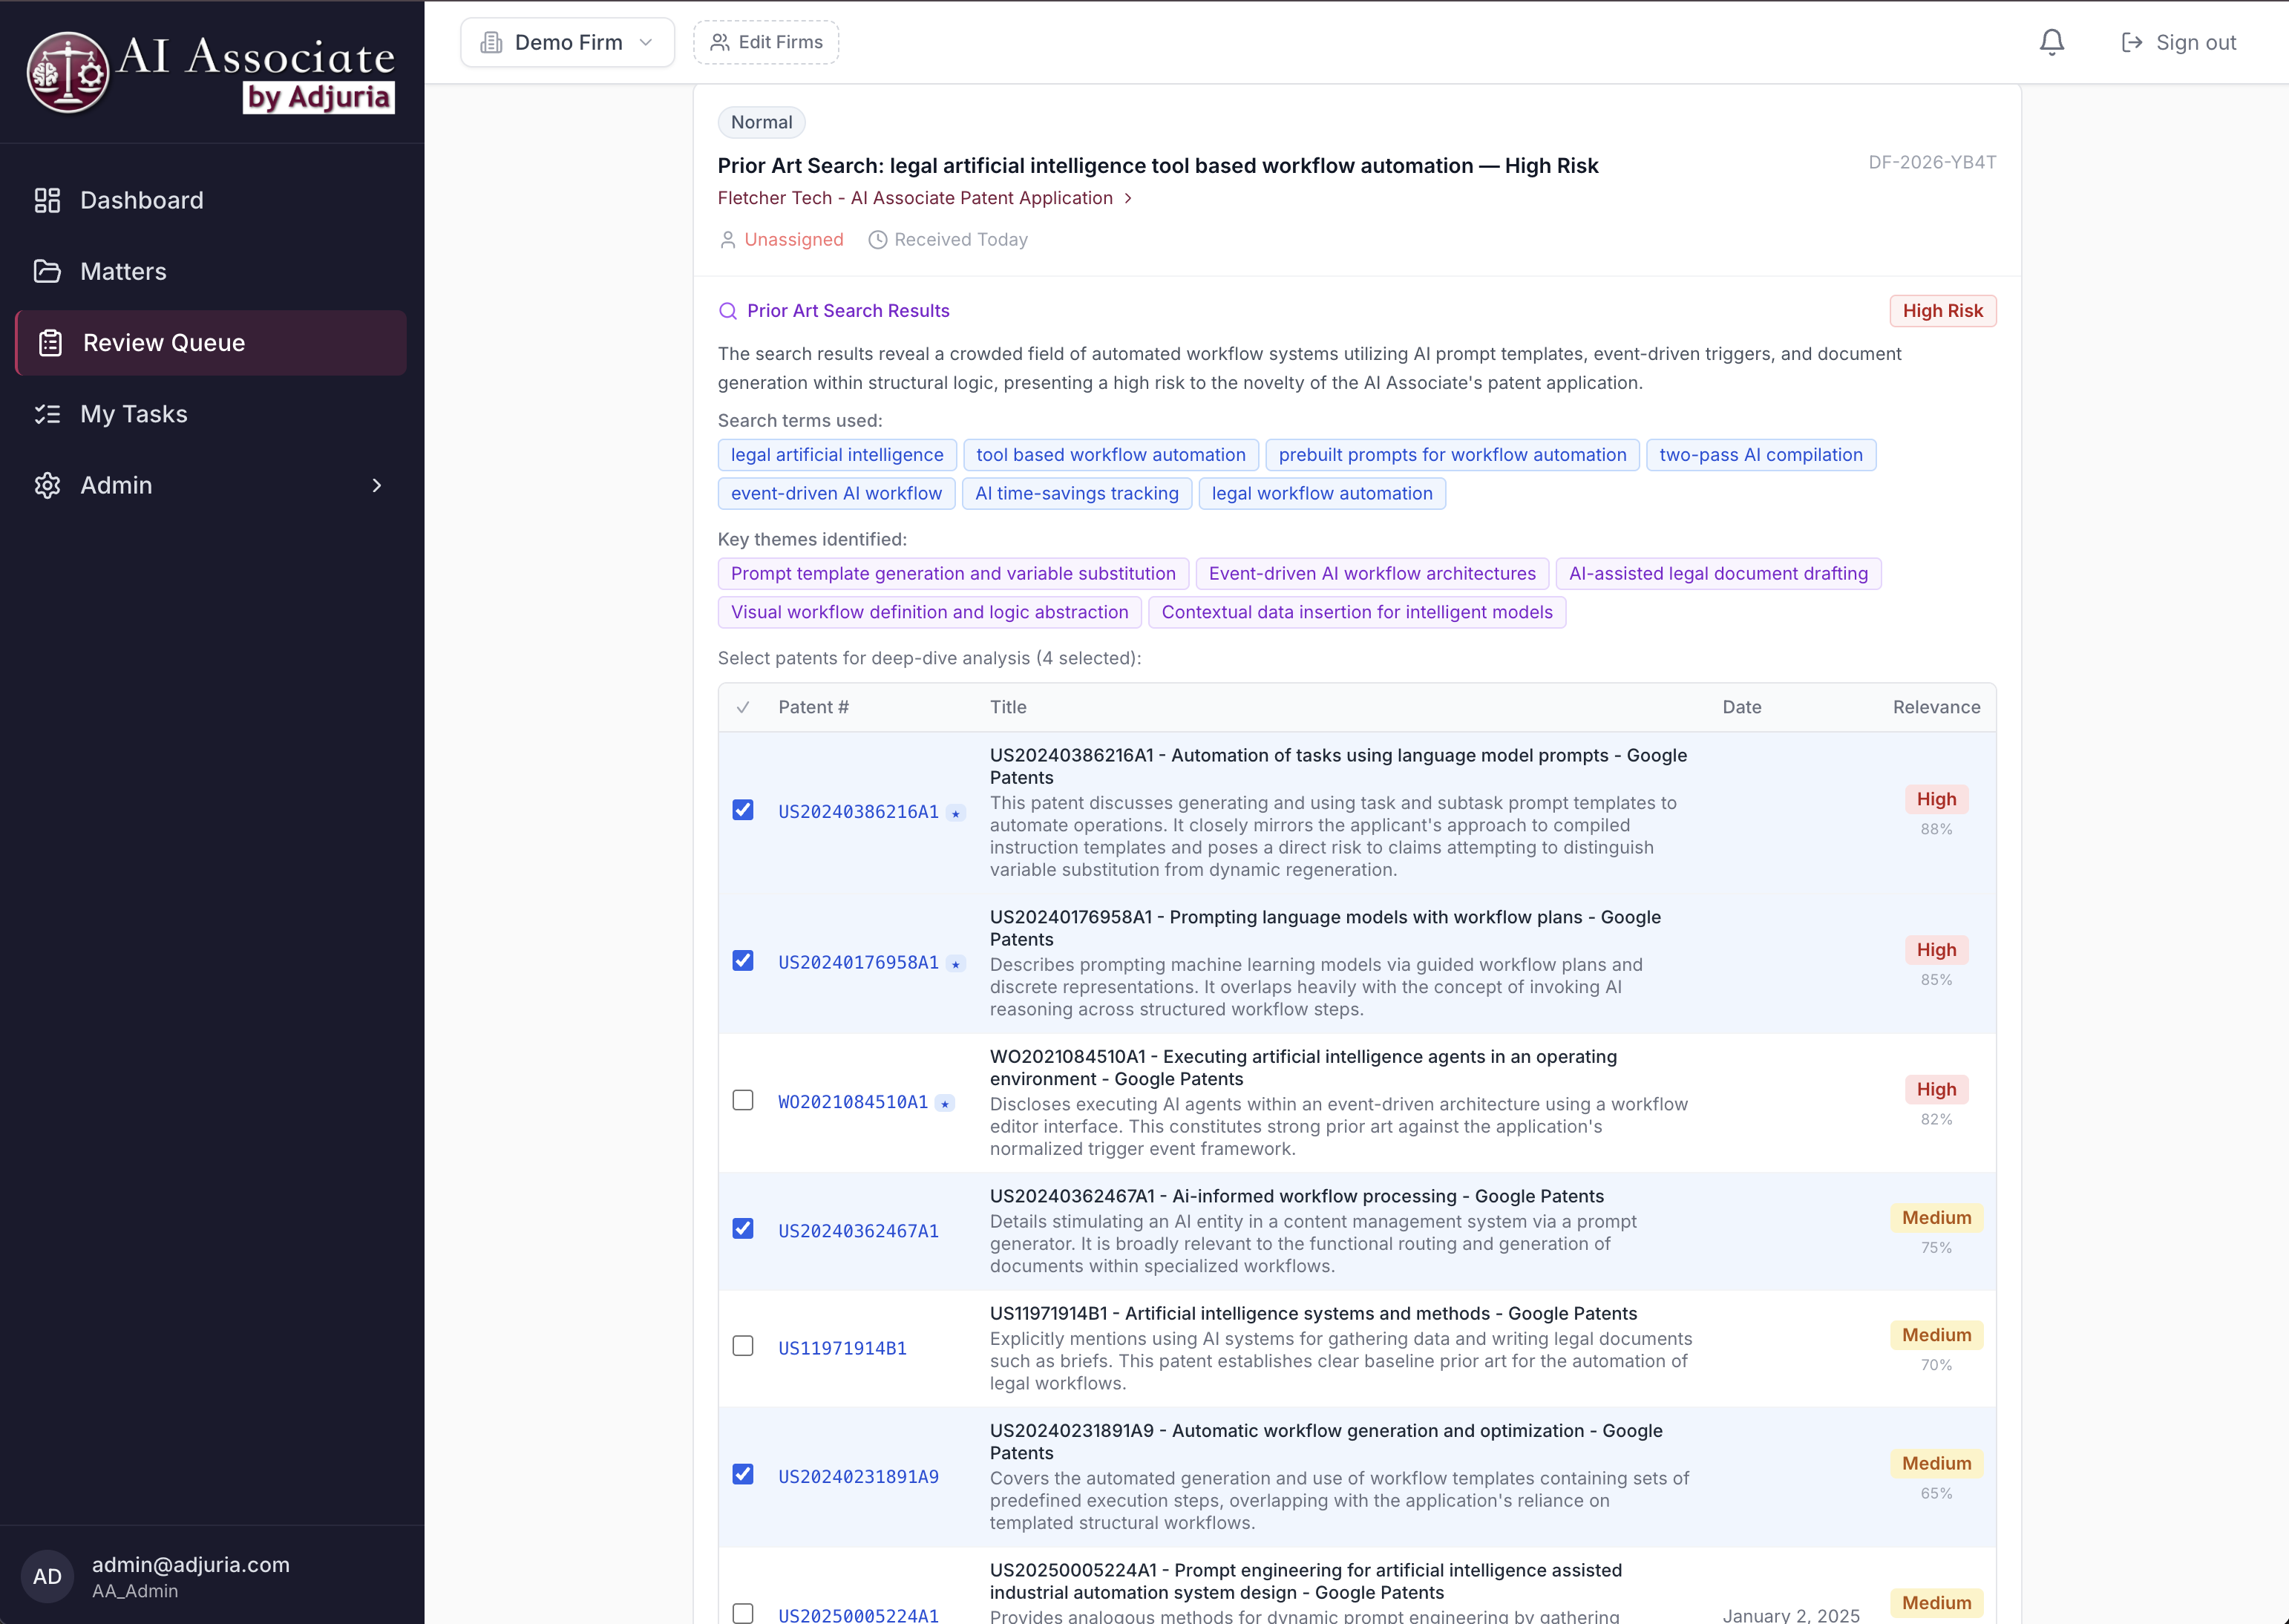Click the Edit Firms button
2289x1624 pixels.
coord(766,42)
